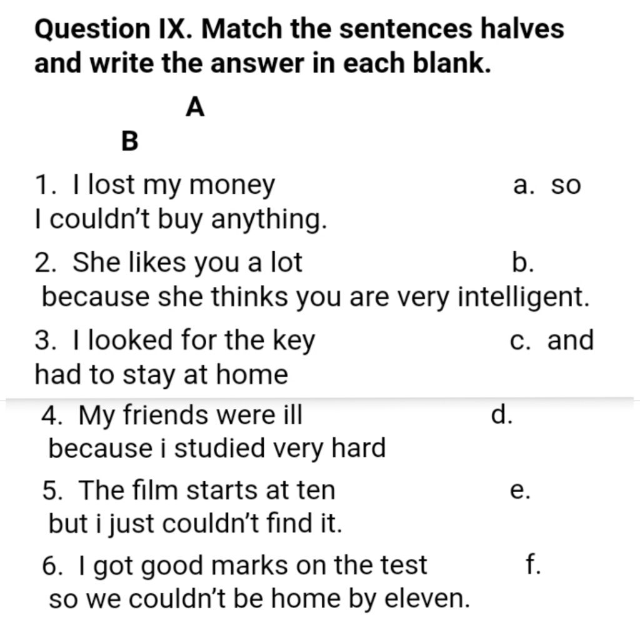The image size is (640, 640).
Task: Click the option 'c. and' label
Action: [x=552, y=340]
